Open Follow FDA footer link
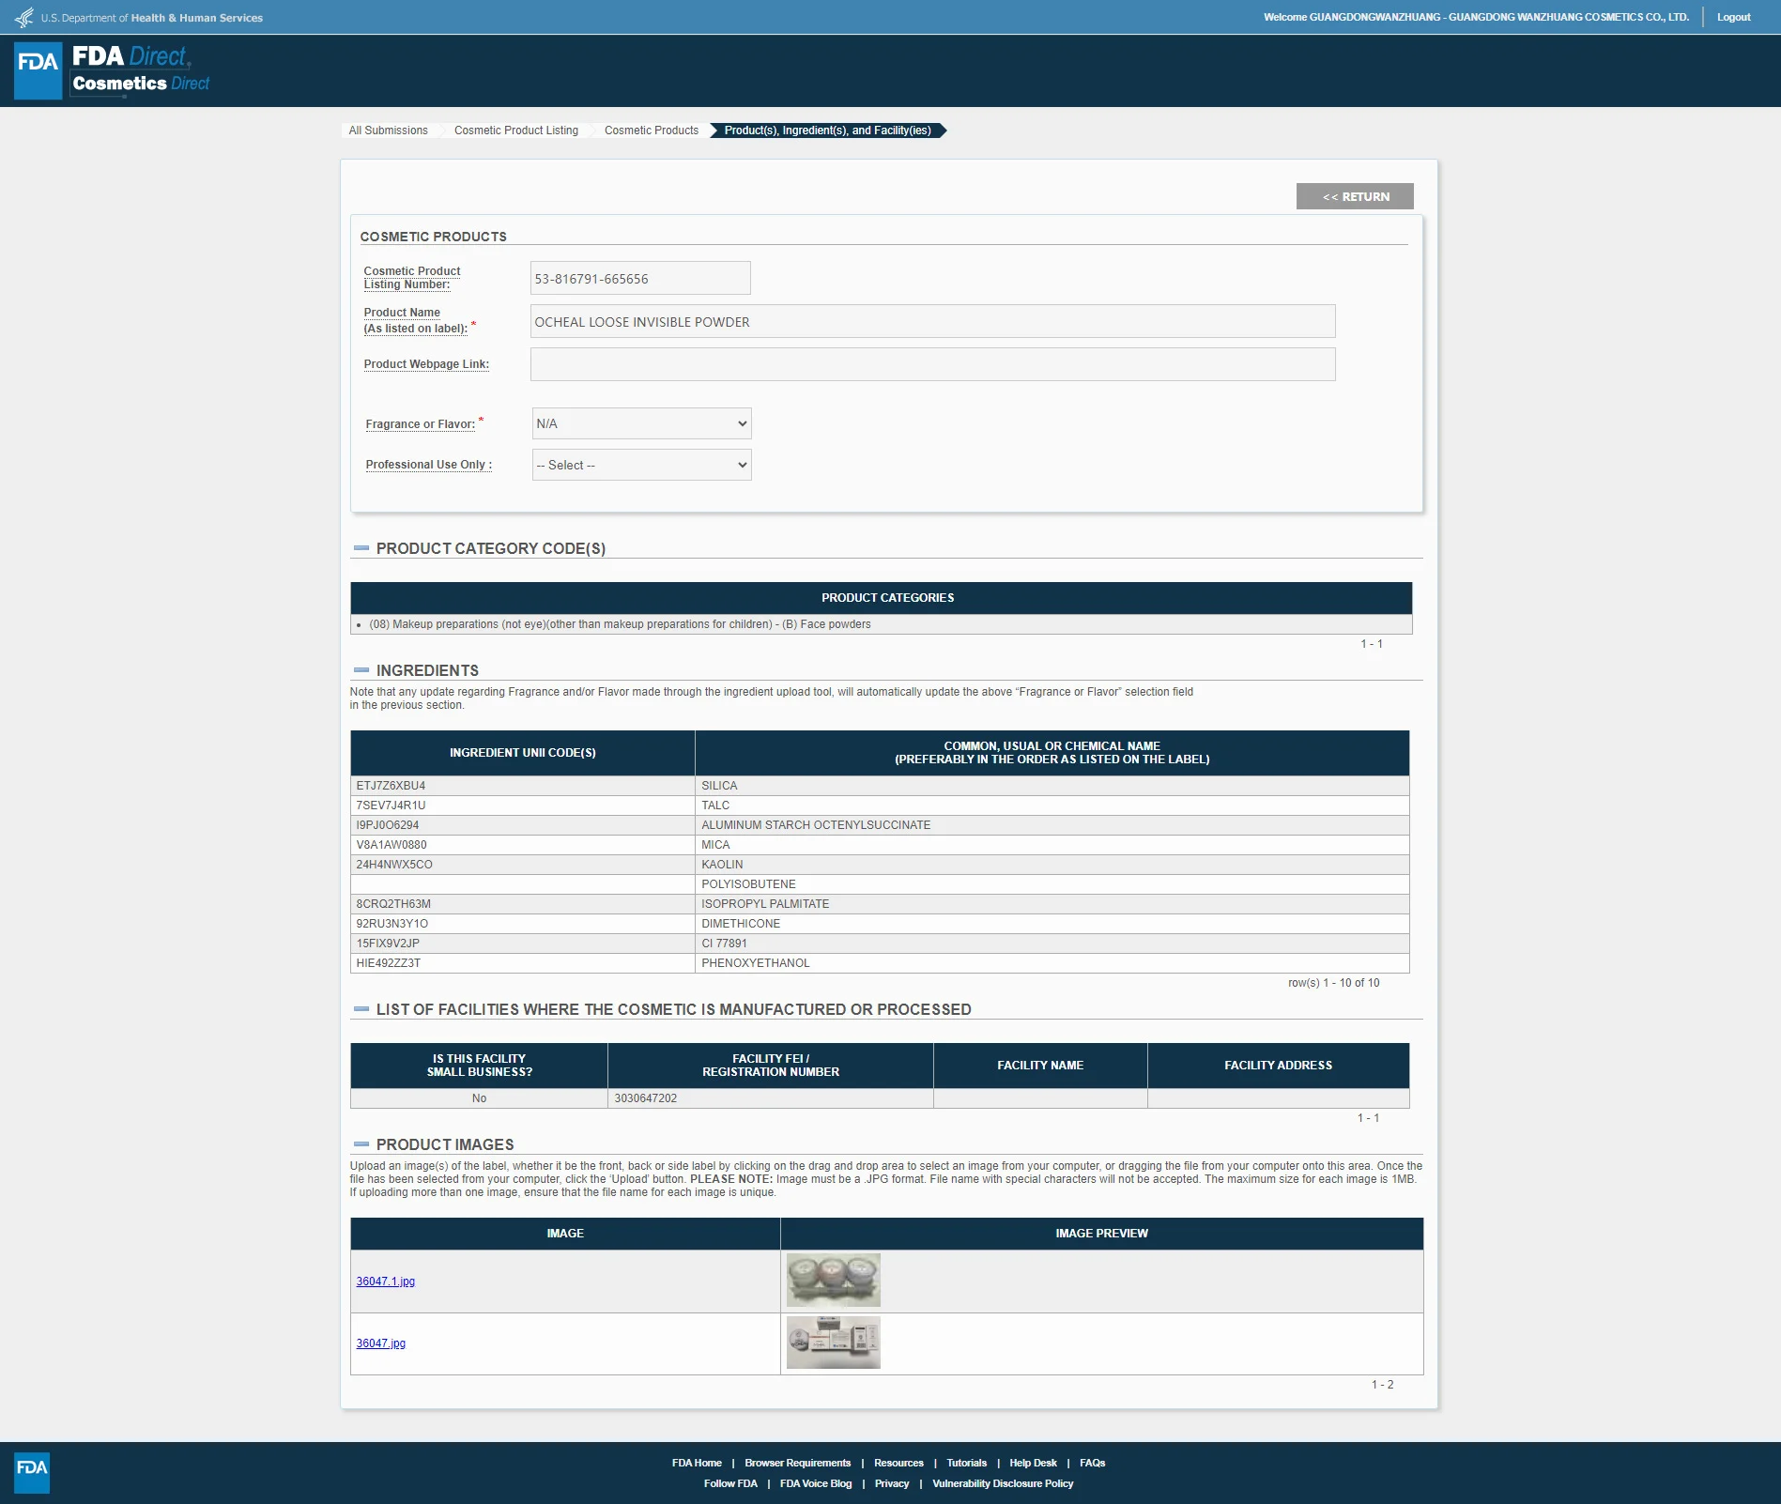Screen dimensions: 1781x1504 click(730, 1483)
